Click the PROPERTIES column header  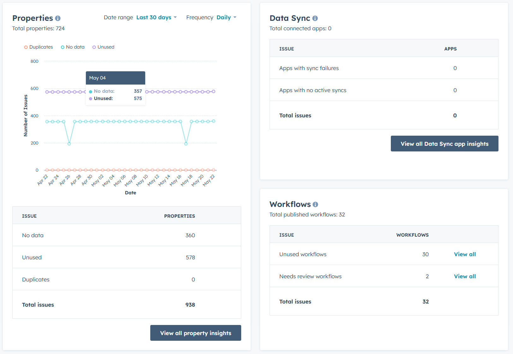(x=179, y=216)
